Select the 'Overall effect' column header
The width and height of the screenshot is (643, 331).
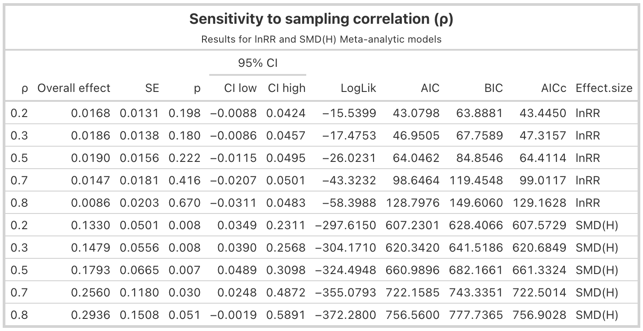click(74, 88)
